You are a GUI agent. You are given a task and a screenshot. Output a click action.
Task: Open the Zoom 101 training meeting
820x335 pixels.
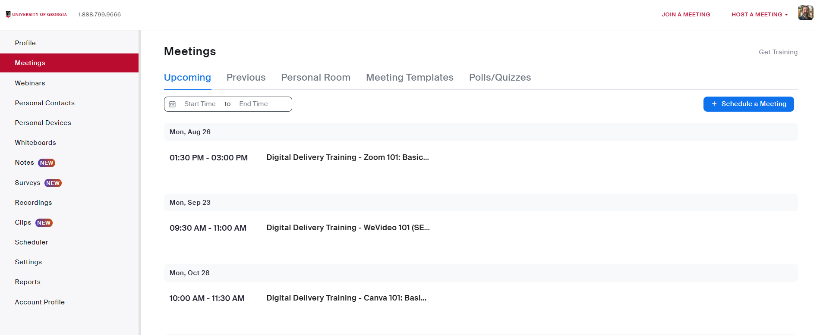tap(347, 157)
